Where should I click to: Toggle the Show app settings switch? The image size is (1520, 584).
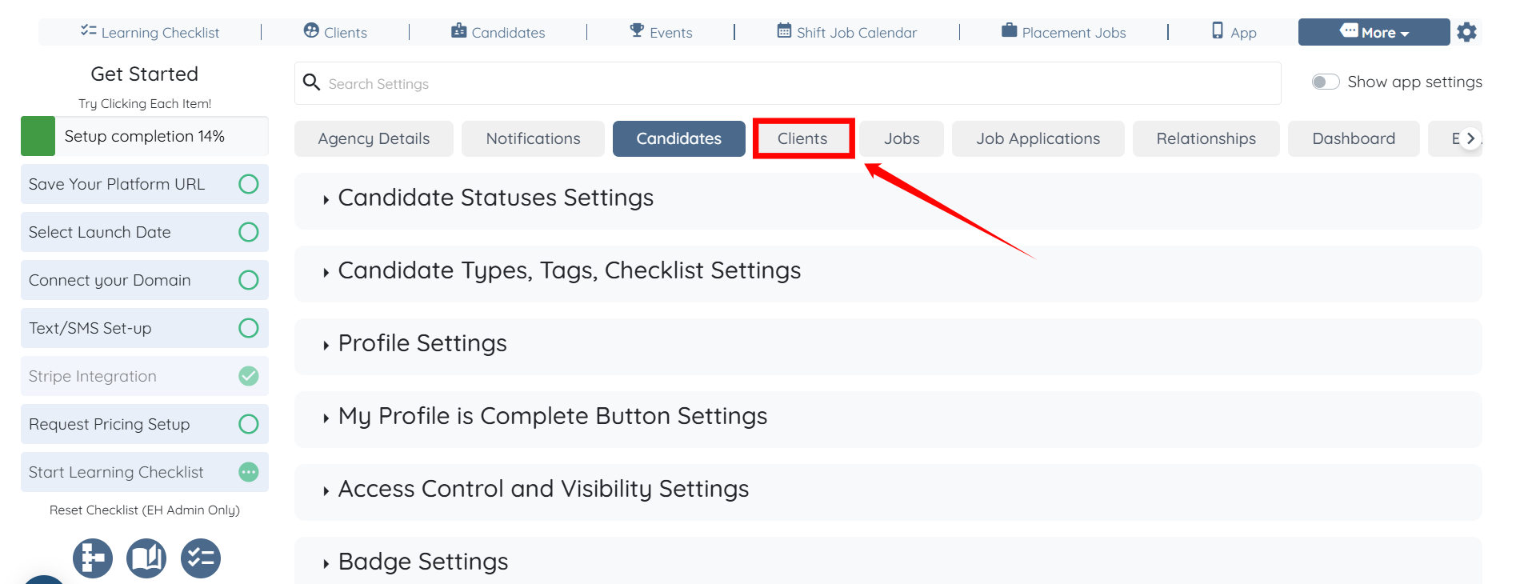pos(1326,82)
